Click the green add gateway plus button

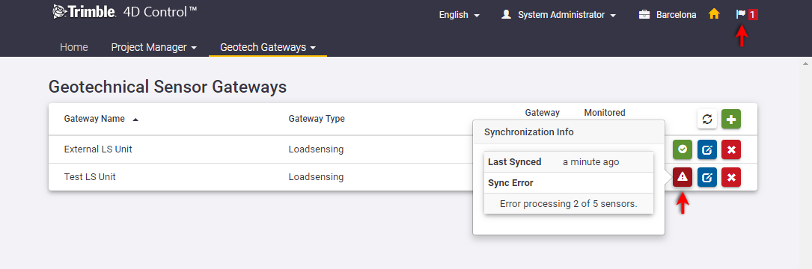(x=730, y=119)
